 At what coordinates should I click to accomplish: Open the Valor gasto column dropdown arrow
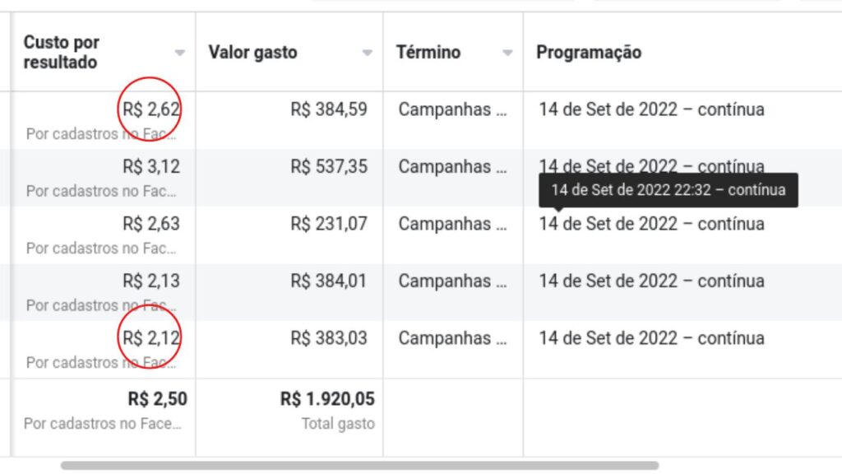point(368,53)
